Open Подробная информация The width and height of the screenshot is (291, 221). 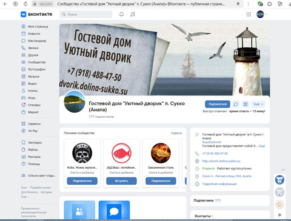(219, 184)
